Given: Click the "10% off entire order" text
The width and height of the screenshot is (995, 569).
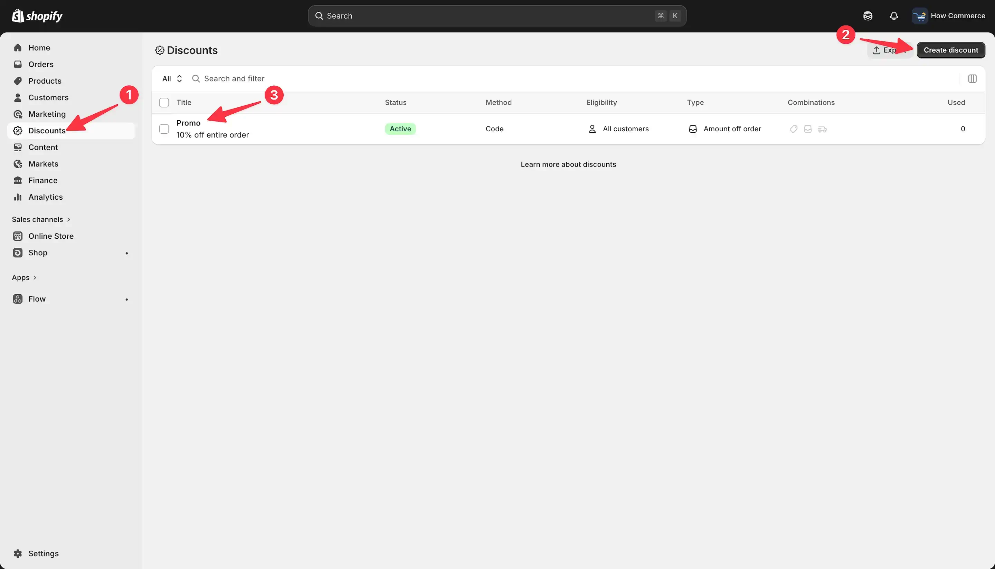Looking at the screenshot, I should pyautogui.click(x=212, y=135).
